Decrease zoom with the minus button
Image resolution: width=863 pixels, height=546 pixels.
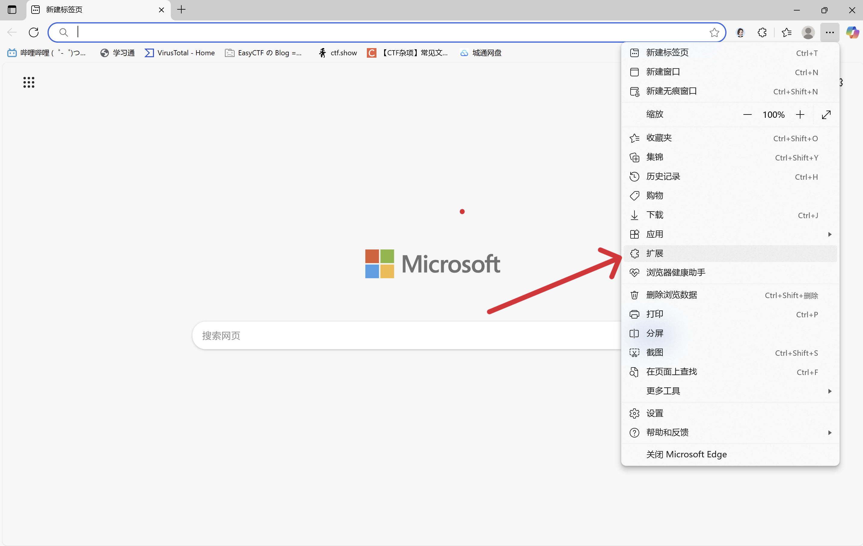pos(747,114)
